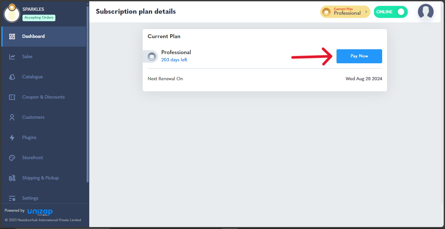Screen dimensions: 445x229
Task: Click the Unizap logo in footer
Action: [40, 212]
